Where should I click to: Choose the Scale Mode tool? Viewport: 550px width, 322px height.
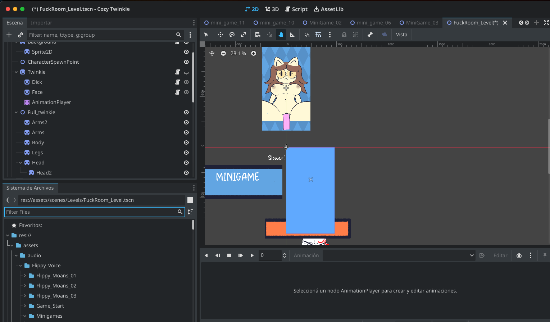point(244,35)
